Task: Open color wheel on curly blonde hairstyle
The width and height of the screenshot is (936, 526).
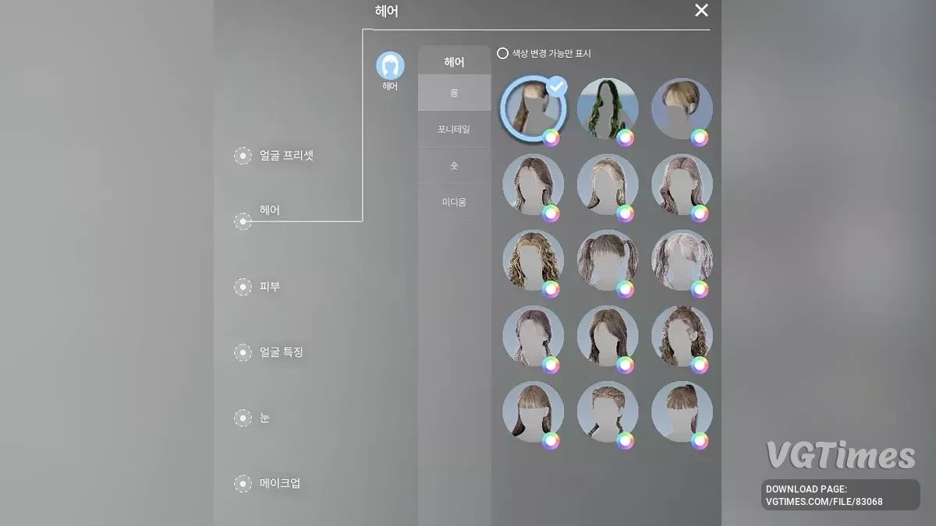Action: [551, 289]
